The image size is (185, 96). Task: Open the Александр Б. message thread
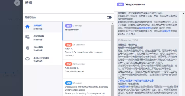coord(87,69)
